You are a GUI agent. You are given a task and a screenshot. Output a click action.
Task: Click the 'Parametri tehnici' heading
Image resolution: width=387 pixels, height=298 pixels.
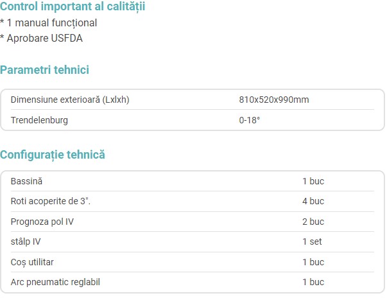click(45, 69)
